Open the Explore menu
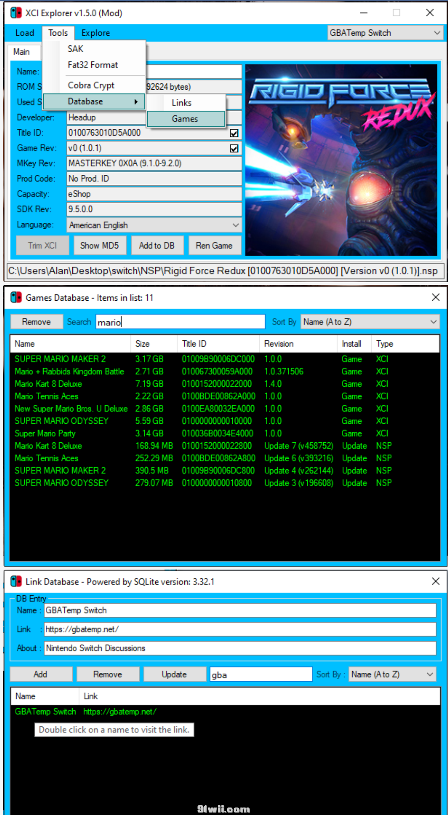Viewport: 448px width, 815px height. click(x=96, y=33)
